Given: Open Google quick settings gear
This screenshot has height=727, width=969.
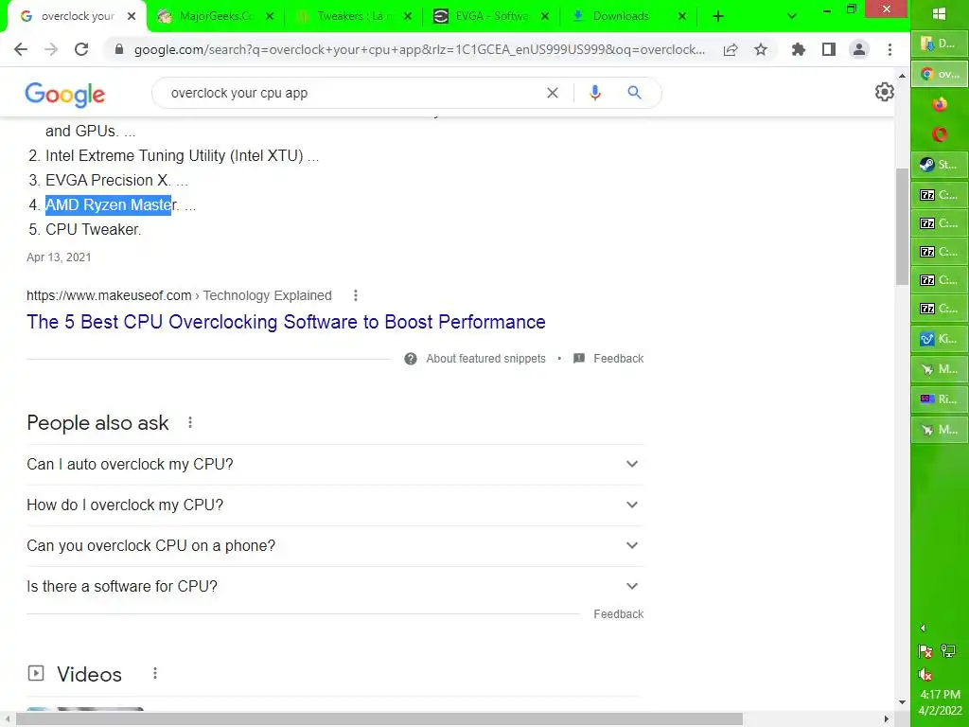Looking at the screenshot, I should pos(885,92).
